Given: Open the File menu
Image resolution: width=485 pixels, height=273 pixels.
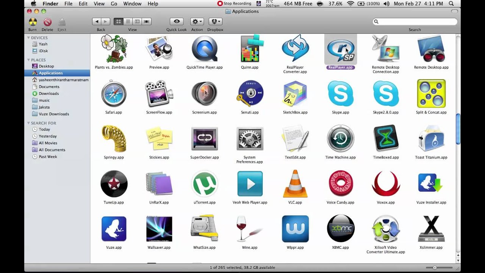Looking at the screenshot, I should click(68, 3).
